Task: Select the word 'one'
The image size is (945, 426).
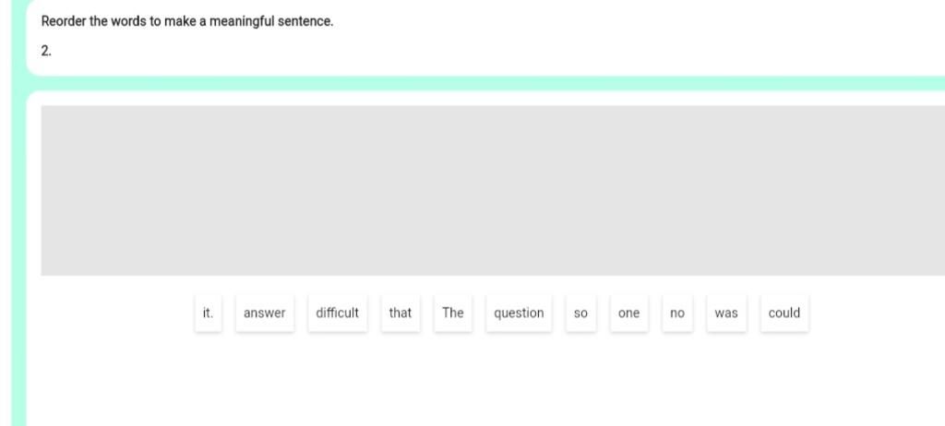Action: pos(628,313)
